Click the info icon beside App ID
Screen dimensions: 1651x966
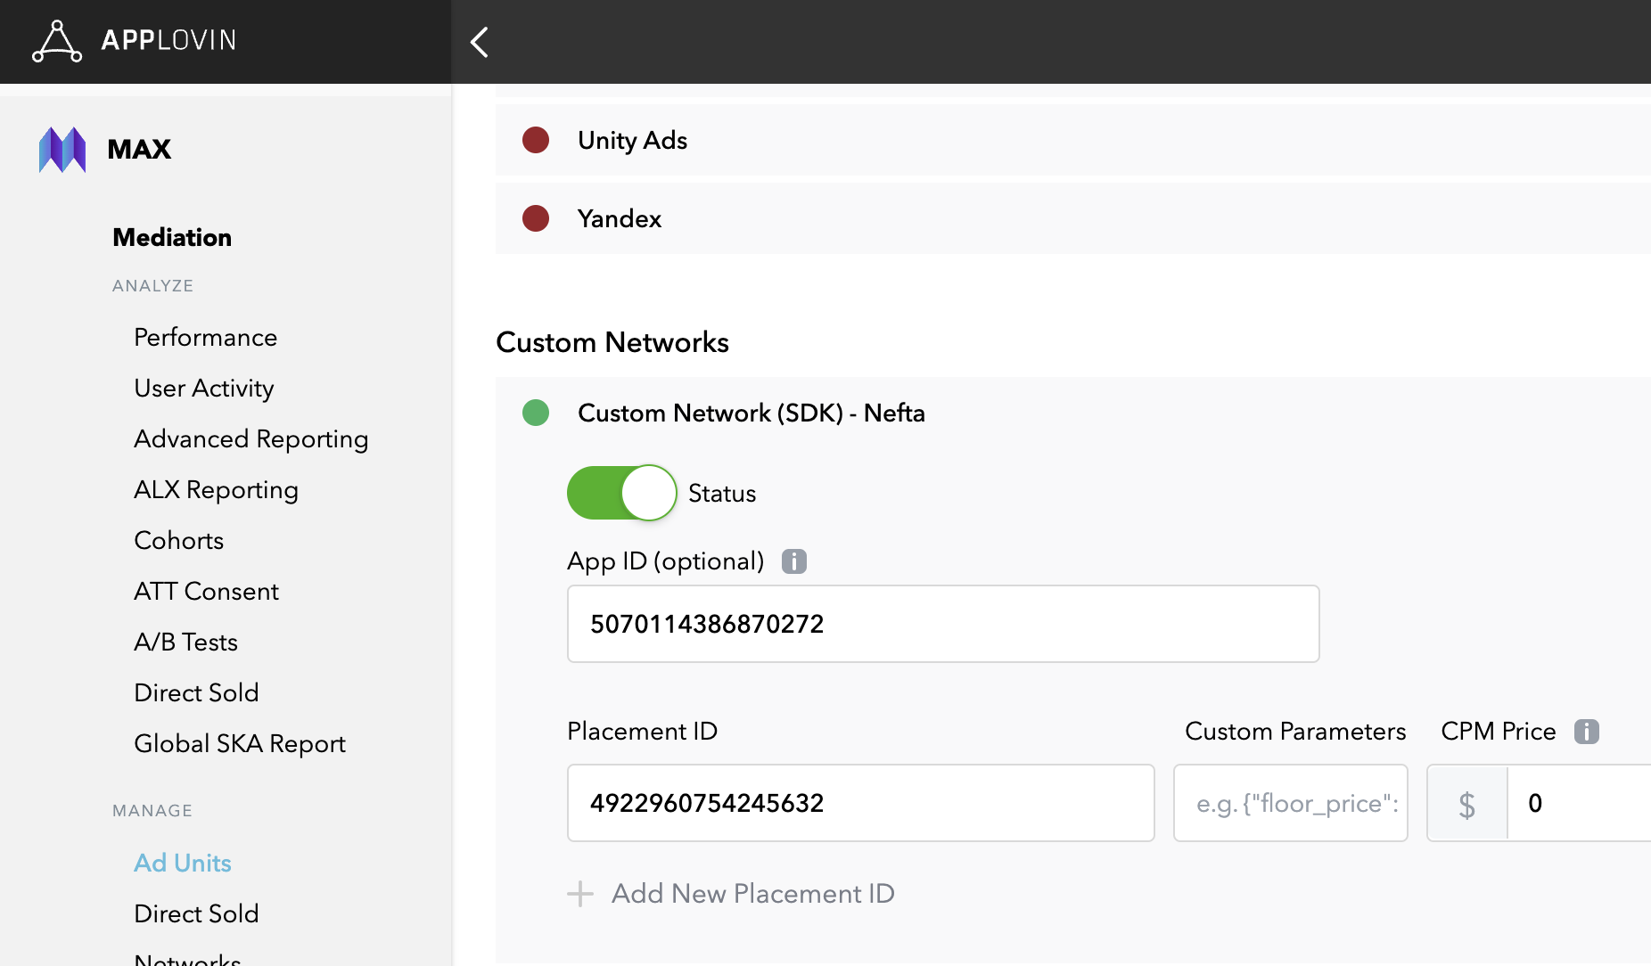[x=794, y=561]
